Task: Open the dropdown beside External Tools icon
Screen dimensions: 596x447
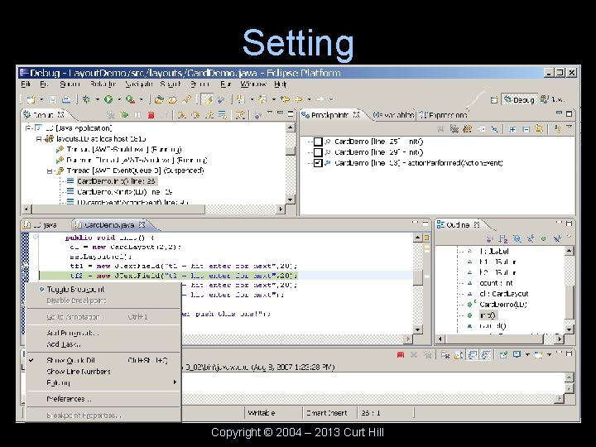Action: click(141, 99)
